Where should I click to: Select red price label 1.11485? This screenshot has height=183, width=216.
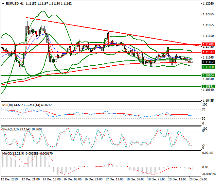point(208,44)
